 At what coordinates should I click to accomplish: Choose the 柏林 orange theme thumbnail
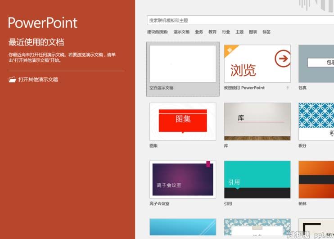316,180
